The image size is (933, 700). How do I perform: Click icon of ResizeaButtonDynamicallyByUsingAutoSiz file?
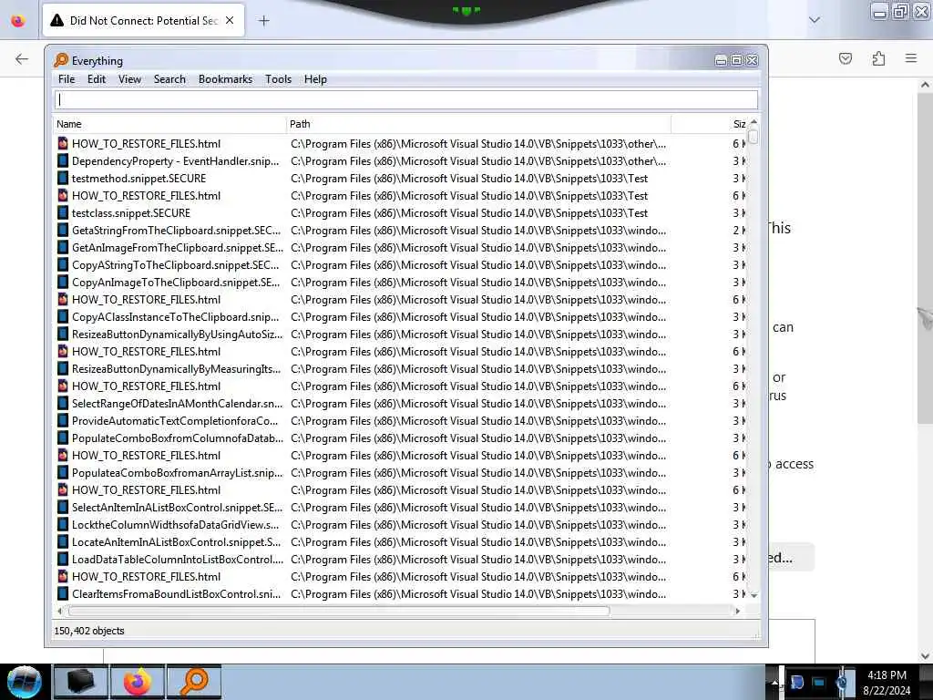coord(63,334)
